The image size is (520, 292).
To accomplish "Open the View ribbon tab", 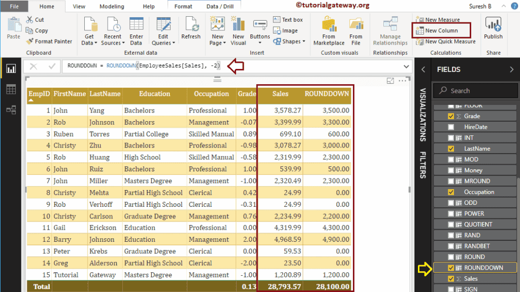I will [79, 6].
